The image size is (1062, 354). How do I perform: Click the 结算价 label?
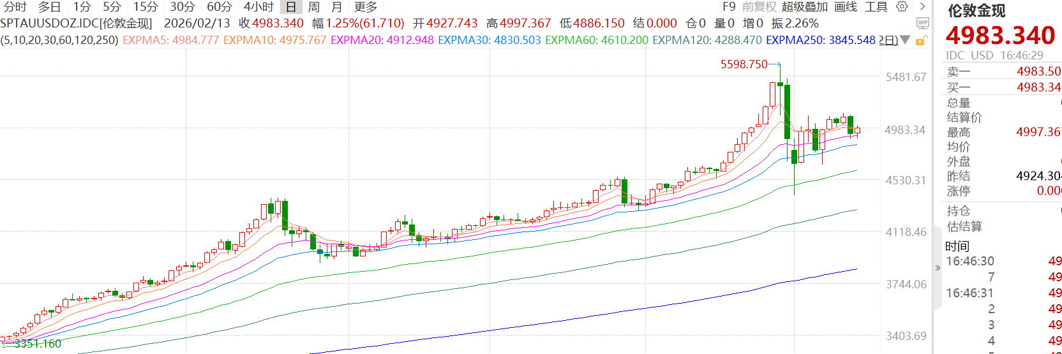pos(964,117)
